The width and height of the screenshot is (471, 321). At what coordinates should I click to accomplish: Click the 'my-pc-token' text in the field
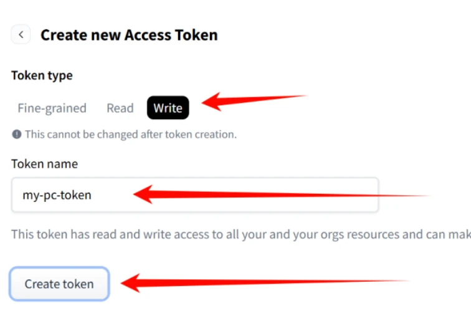coord(57,195)
